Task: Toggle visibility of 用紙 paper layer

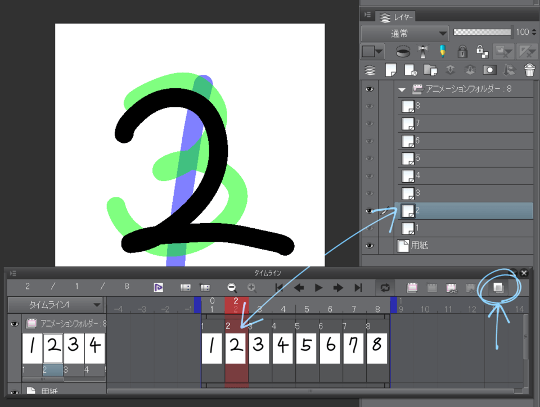Action: pos(370,246)
